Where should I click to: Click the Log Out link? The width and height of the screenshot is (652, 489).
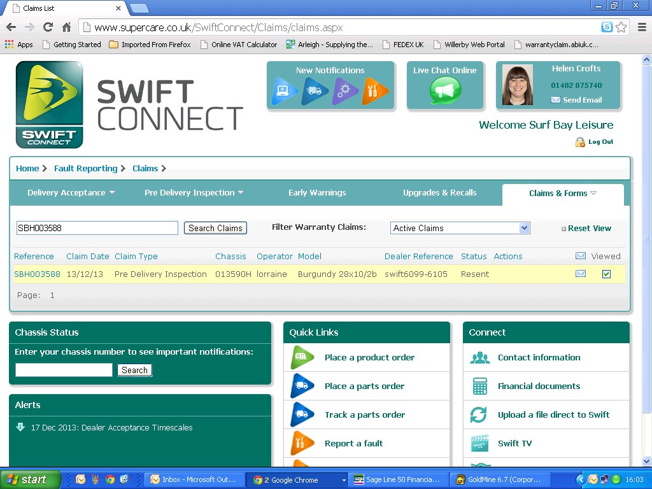[x=600, y=142]
